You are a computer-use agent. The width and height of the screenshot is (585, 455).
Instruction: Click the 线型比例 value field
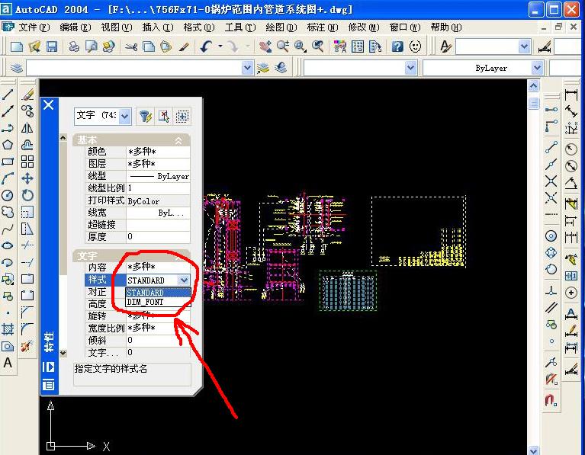coord(158,188)
